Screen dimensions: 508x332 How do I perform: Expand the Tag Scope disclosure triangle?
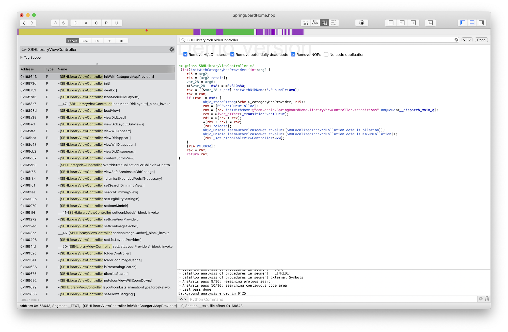(x=22, y=57)
